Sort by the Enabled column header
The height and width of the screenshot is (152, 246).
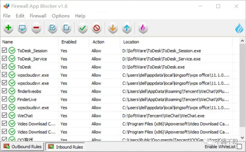pos(74,42)
